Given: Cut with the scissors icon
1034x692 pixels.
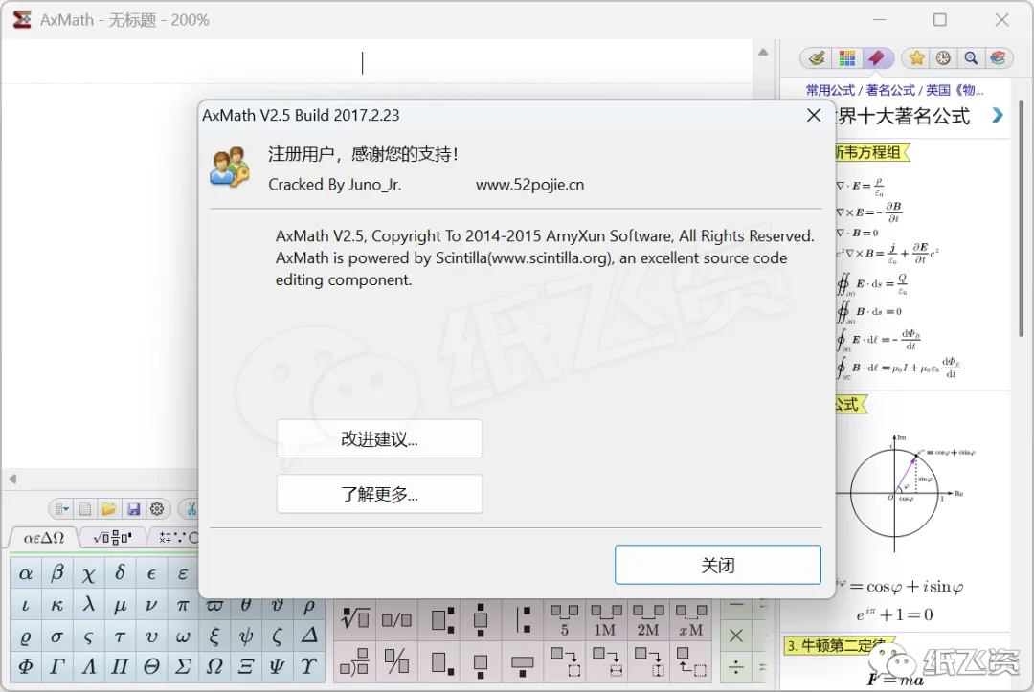Looking at the screenshot, I should point(191,509).
